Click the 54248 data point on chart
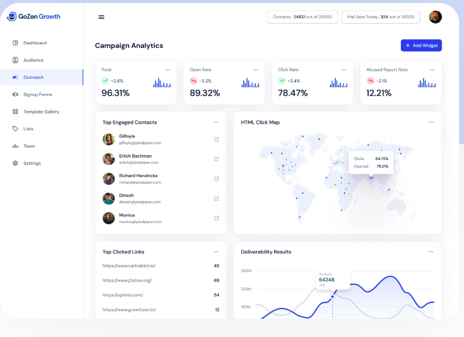Image resolution: width=464 pixels, height=337 pixels. click(x=332, y=296)
